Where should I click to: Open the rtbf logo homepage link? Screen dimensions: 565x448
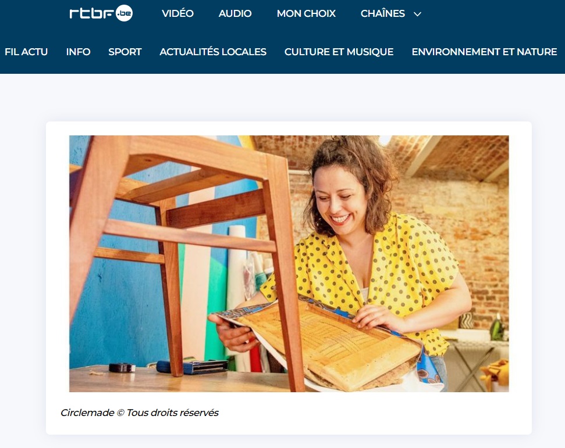click(101, 13)
